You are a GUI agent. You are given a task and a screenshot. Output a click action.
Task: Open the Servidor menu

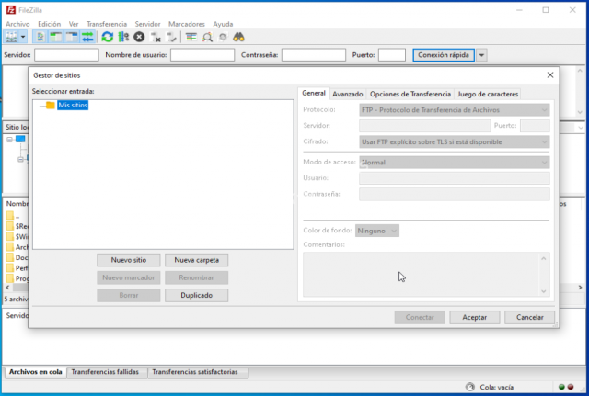pyautogui.click(x=147, y=24)
